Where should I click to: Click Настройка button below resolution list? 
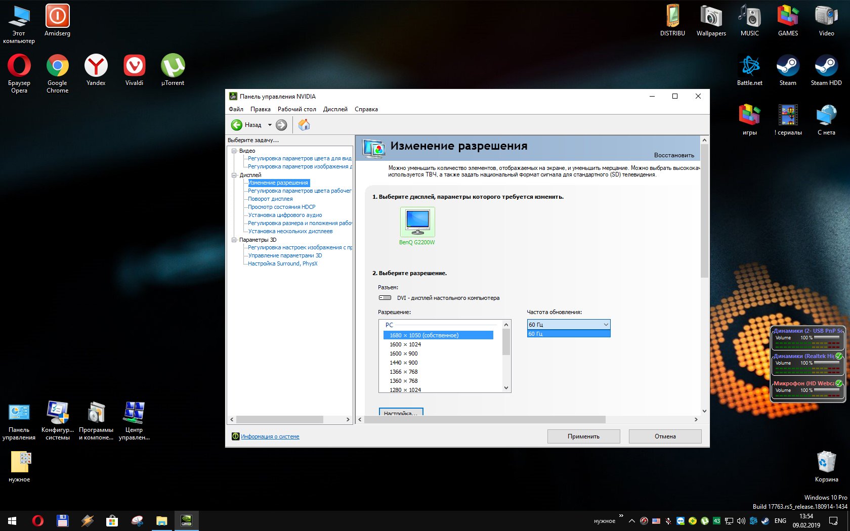coord(401,412)
